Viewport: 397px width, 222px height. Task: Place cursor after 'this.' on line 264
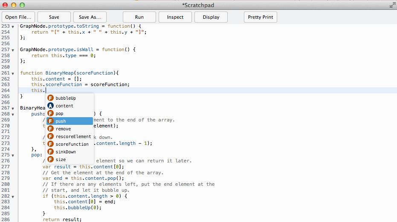46,90
